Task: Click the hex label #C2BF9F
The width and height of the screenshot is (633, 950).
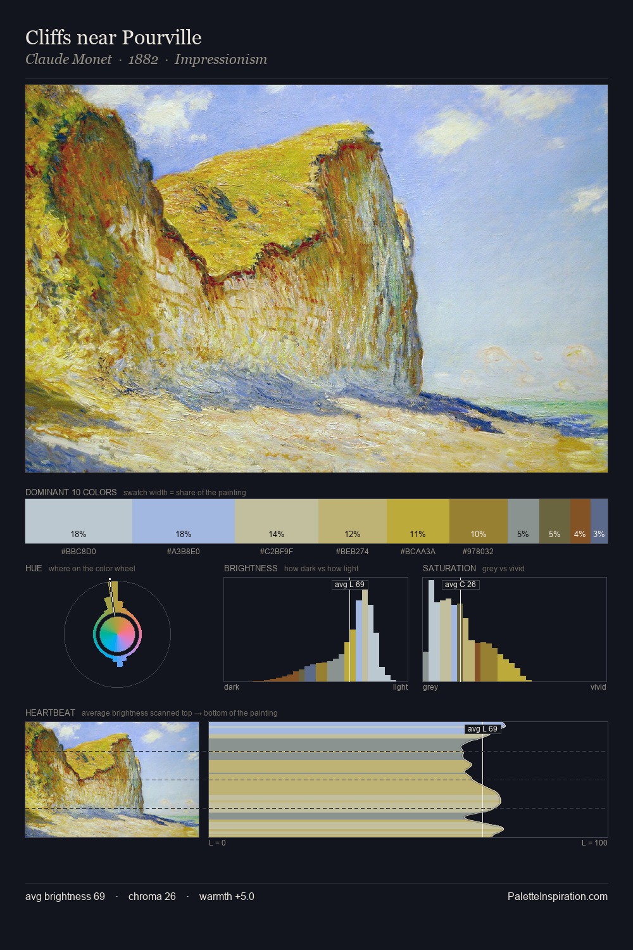Action: [x=277, y=552]
